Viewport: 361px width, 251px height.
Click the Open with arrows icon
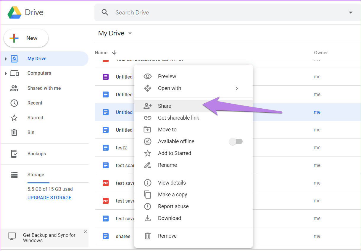point(147,88)
